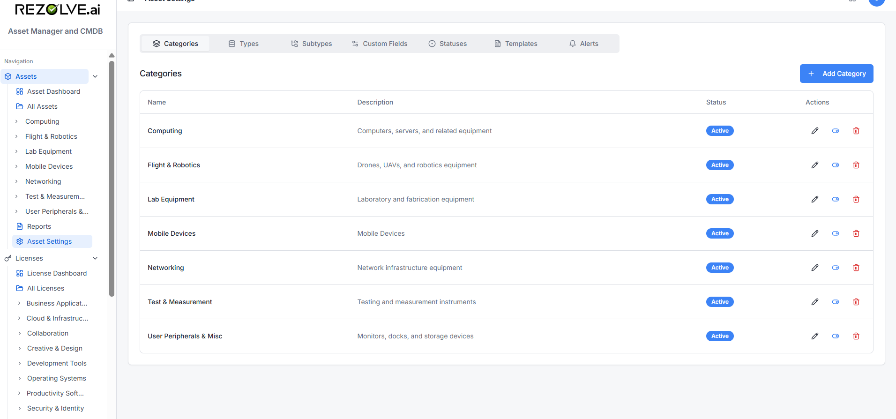896x419 pixels.
Task: Select Test & Measurem... in sidebar
Action: pyautogui.click(x=55, y=196)
